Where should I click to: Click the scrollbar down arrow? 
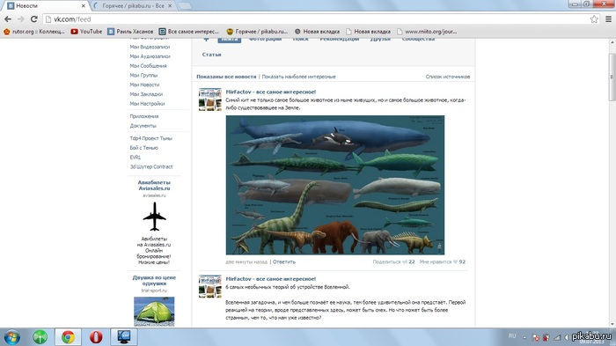pos(612,324)
